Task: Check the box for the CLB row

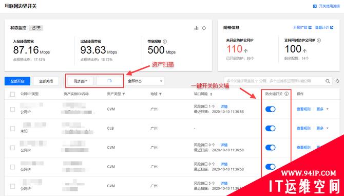Action: pyautogui.click(x=12, y=128)
